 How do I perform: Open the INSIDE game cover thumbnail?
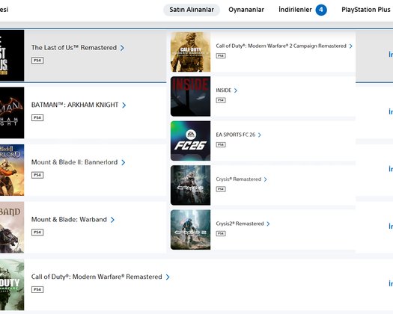tap(190, 96)
